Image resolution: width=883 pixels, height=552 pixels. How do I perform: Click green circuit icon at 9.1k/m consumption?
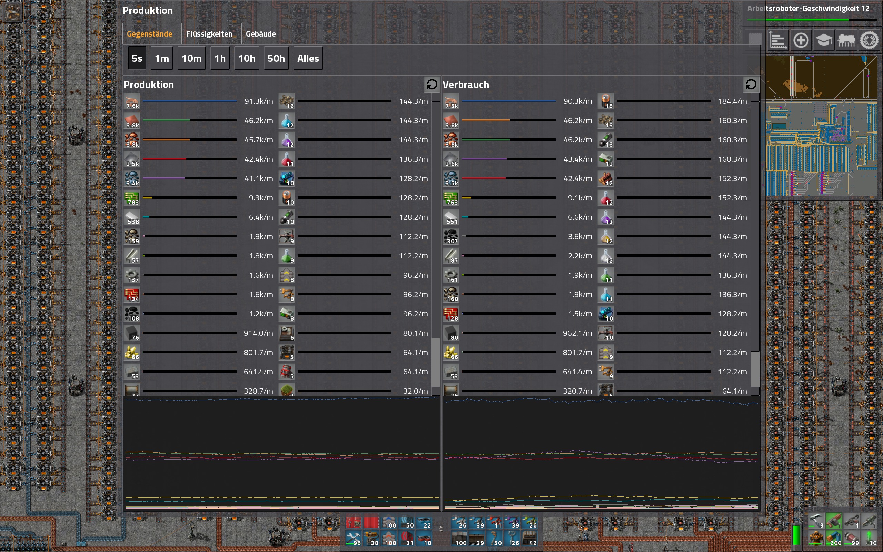451,198
